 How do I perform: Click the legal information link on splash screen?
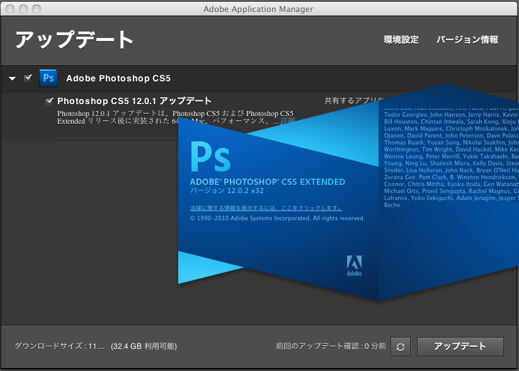(x=266, y=208)
